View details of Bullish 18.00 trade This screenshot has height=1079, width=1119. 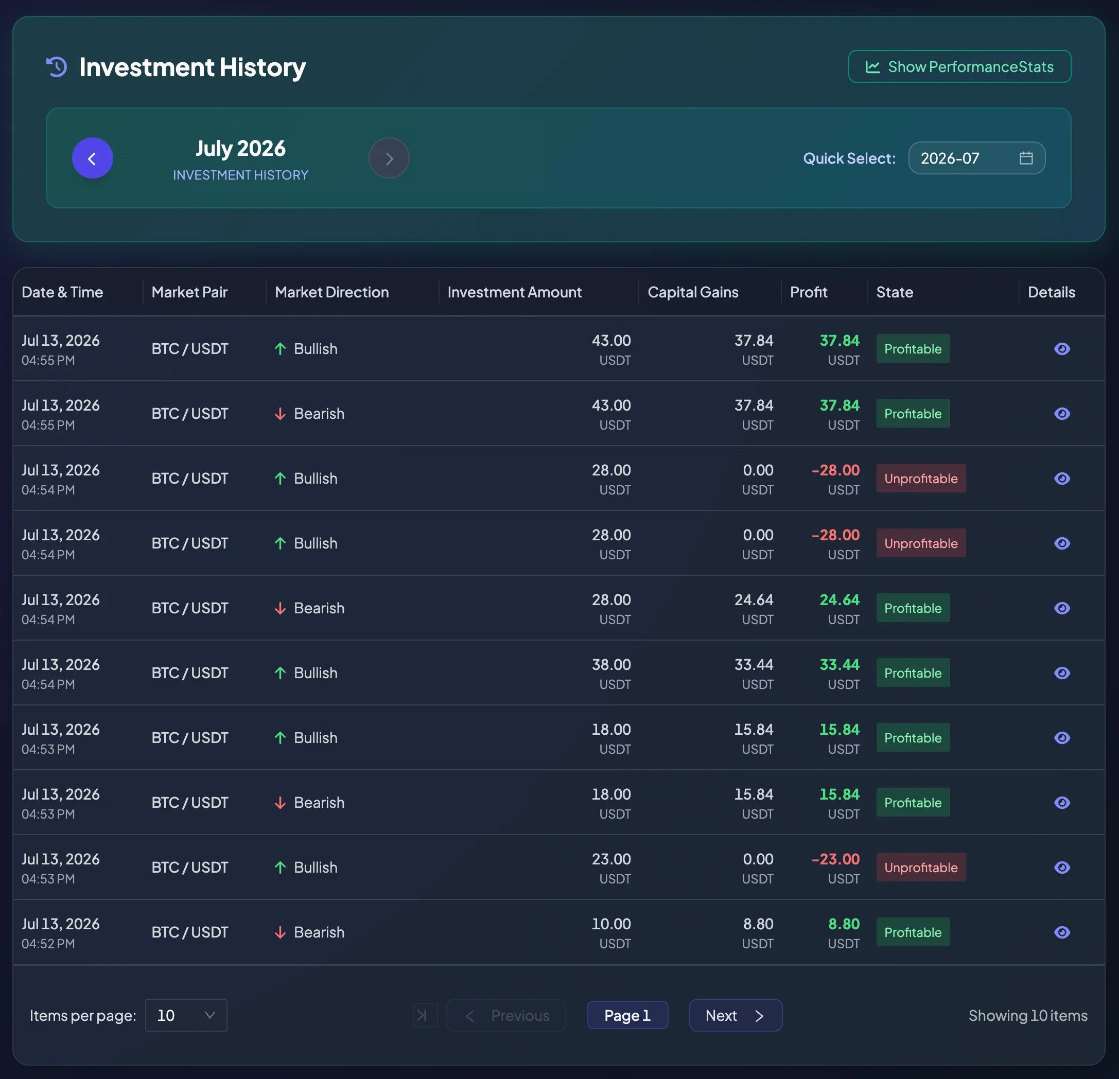[1062, 738]
